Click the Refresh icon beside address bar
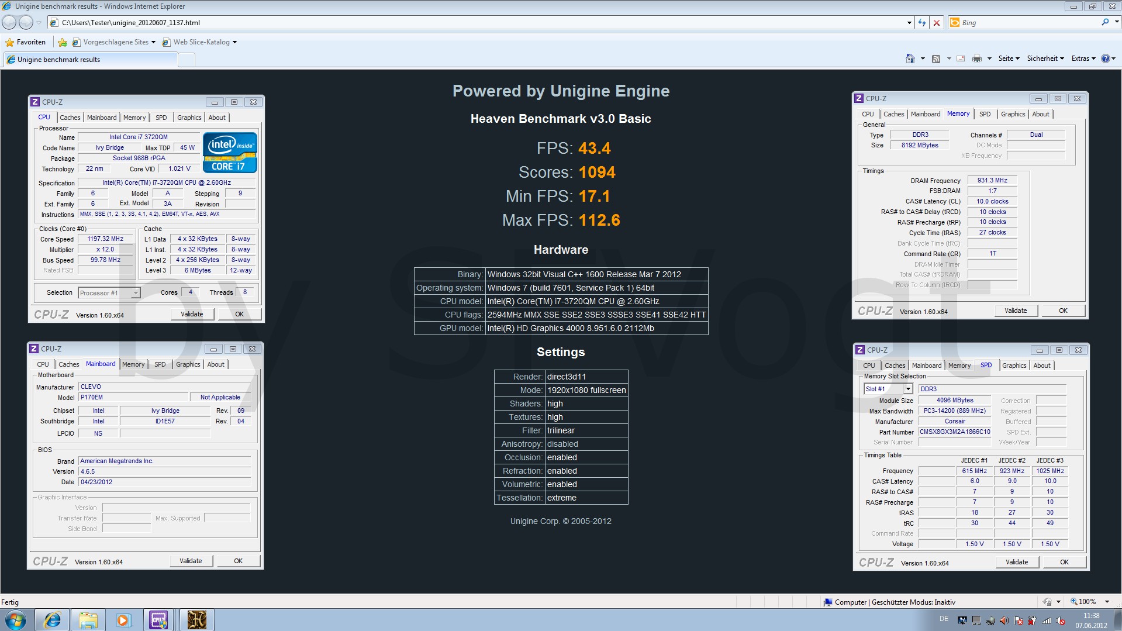This screenshot has width=1122, height=631. 922,22
